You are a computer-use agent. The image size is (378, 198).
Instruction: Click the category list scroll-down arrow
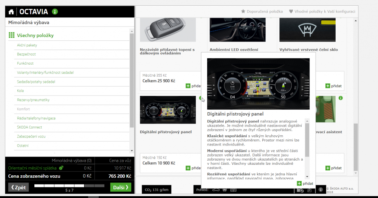pyautogui.click(x=132, y=150)
